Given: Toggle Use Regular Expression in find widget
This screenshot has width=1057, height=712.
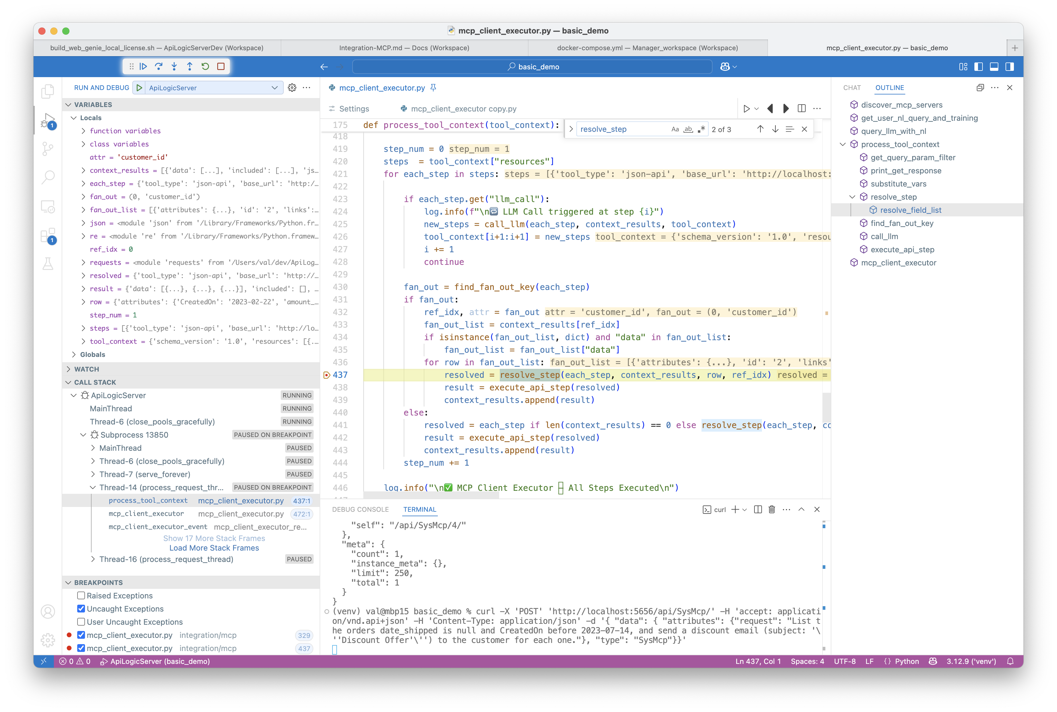Looking at the screenshot, I should pyautogui.click(x=701, y=129).
